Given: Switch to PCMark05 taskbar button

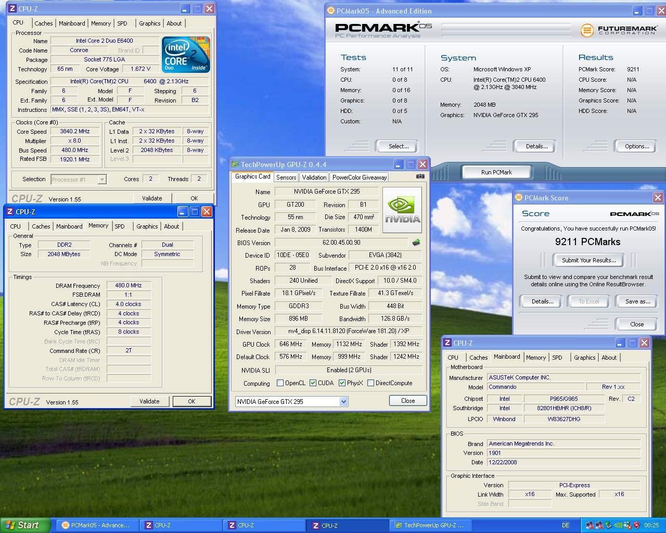Looking at the screenshot, I should coord(97,525).
